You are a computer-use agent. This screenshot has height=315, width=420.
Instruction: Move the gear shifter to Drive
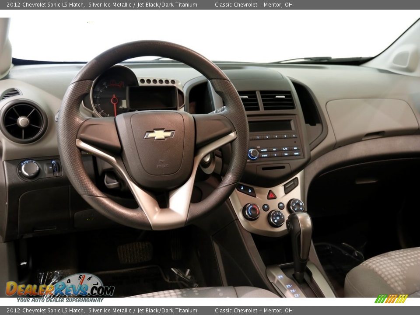[x=302, y=238]
